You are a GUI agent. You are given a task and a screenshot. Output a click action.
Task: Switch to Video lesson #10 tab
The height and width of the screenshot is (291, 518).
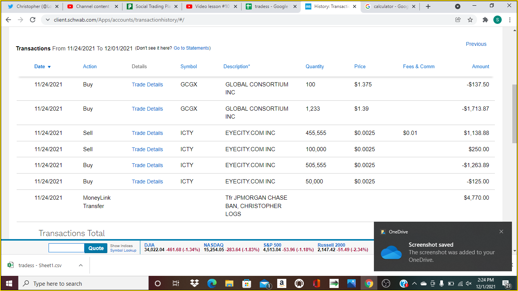click(x=212, y=6)
